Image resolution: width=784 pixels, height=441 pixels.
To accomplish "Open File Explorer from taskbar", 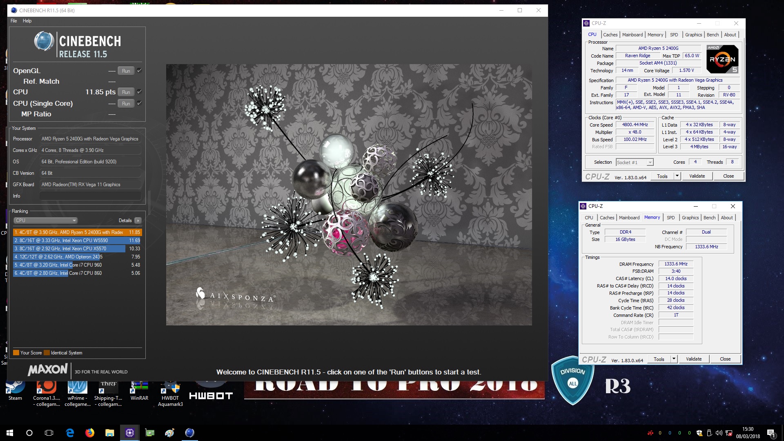I will (110, 433).
